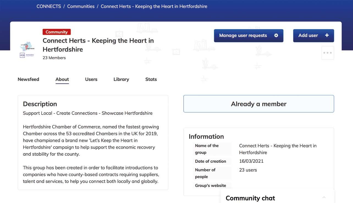The height and width of the screenshot is (203, 353).
Task: Click the red Community badge
Action: click(x=57, y=32)
